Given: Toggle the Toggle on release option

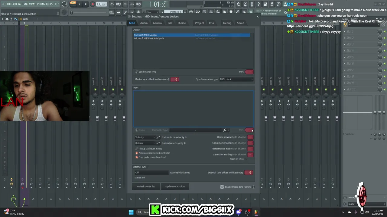Looking at the screenshot, I should [246, 159].
